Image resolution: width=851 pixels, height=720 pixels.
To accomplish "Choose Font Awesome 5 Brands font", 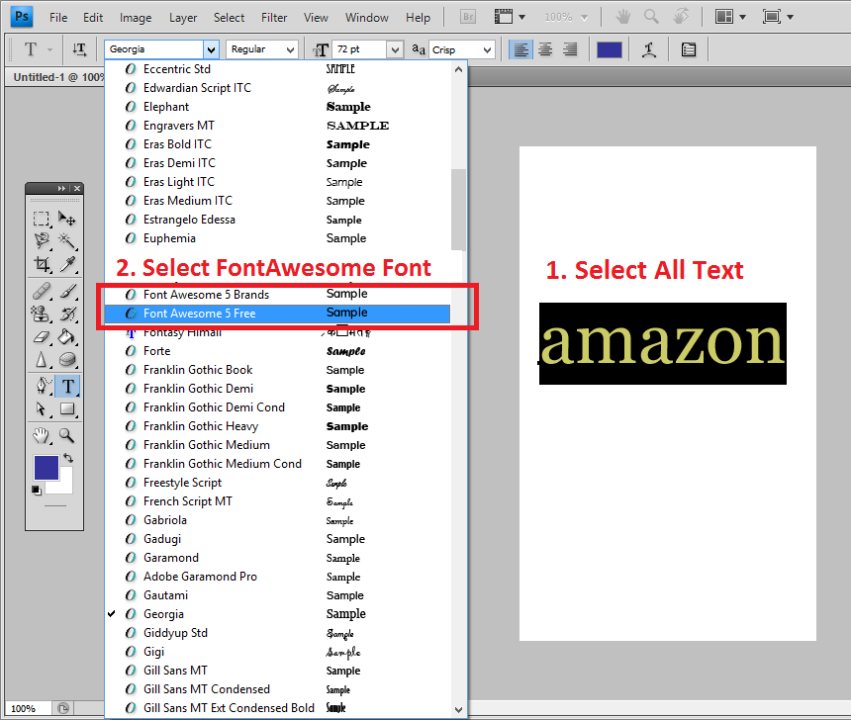I will click(277, 294).
